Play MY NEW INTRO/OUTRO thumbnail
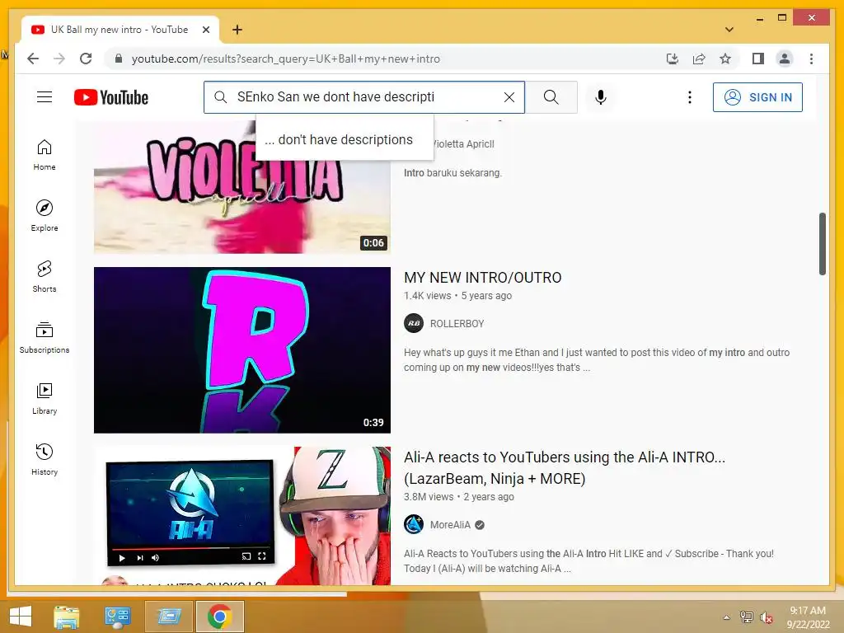 [x=242, y=349]
